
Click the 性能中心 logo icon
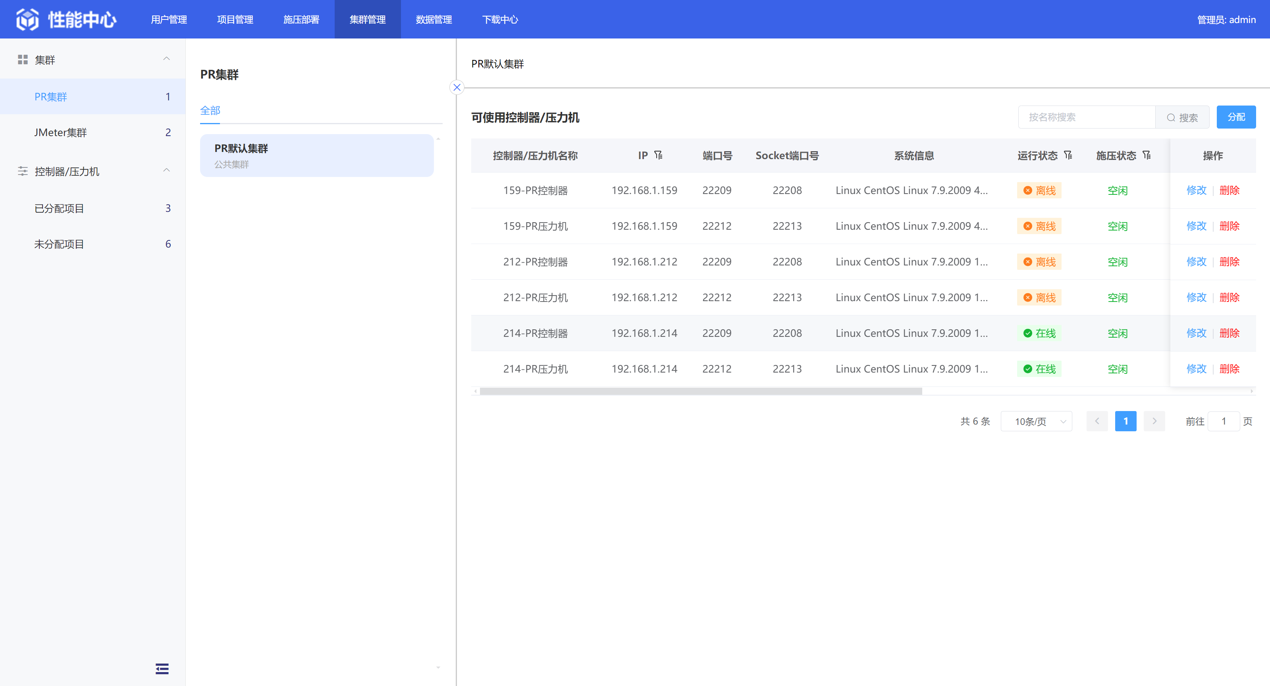pyautogui.click(x=28, y=19)
